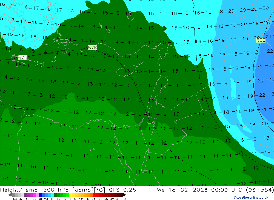The height and width of the screenshot is (200, 274).
Task: Click the weekday abbreviation "We"
Action: pos(161,190)
